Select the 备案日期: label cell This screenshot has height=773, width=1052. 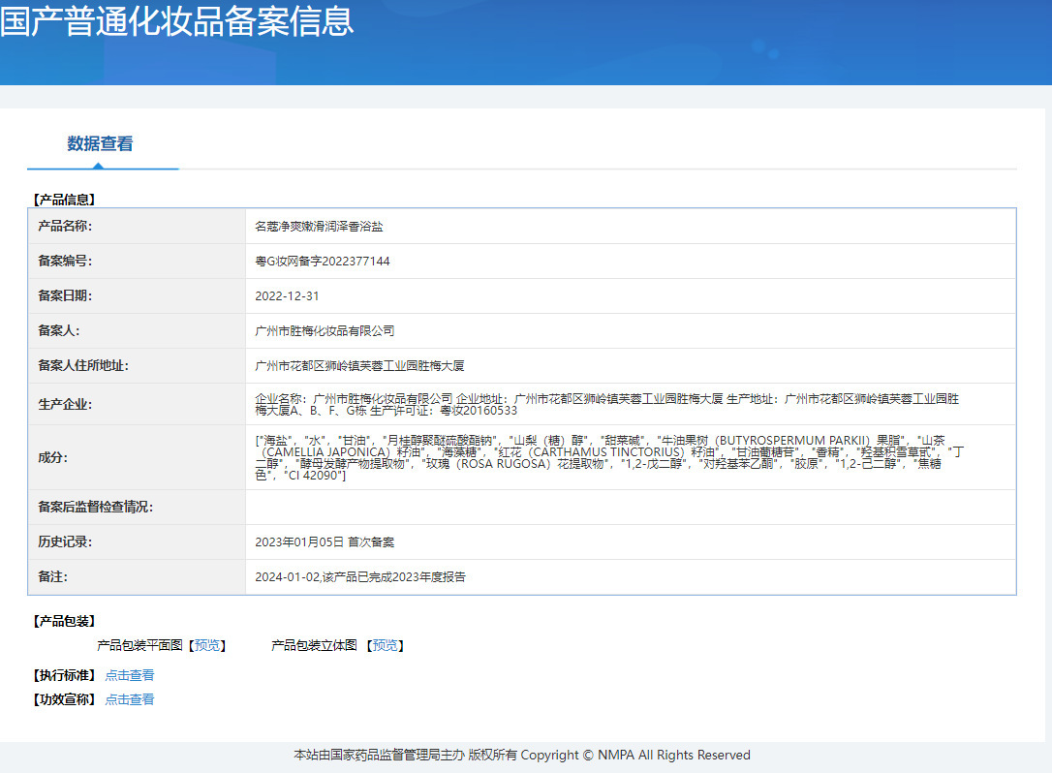tap(137, 295)
